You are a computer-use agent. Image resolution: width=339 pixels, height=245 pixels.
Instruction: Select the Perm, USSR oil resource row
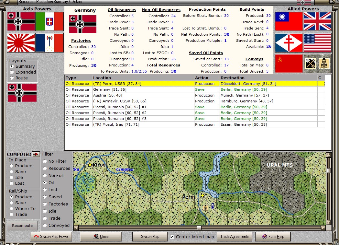pos(195,84)
